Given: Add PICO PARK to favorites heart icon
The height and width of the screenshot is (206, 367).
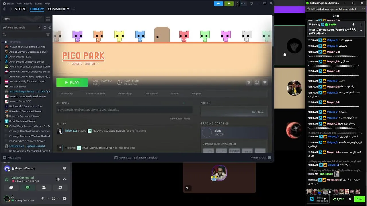Looking at the screenshot, I should pyautogui.click(x=265, y=82).
